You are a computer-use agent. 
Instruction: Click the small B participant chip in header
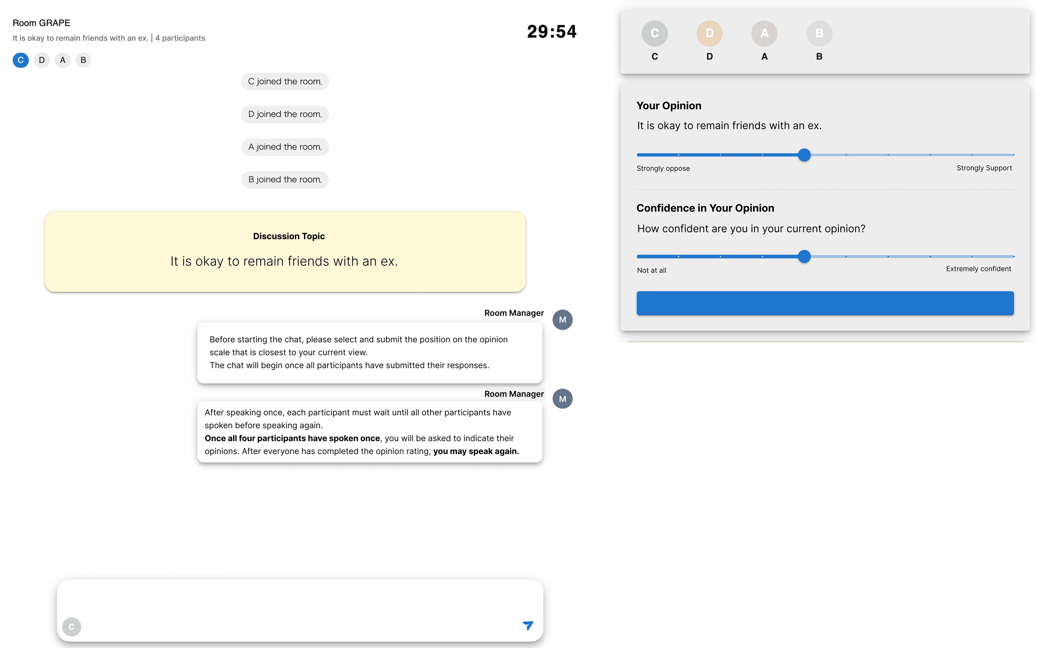point(83,60)
